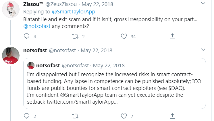Click small notsofast avatar inside quoted tweet

coord(31,66)
